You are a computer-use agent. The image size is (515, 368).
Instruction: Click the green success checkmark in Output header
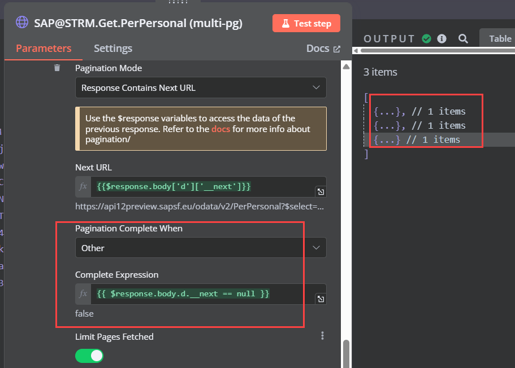click(x=426, y=38)
